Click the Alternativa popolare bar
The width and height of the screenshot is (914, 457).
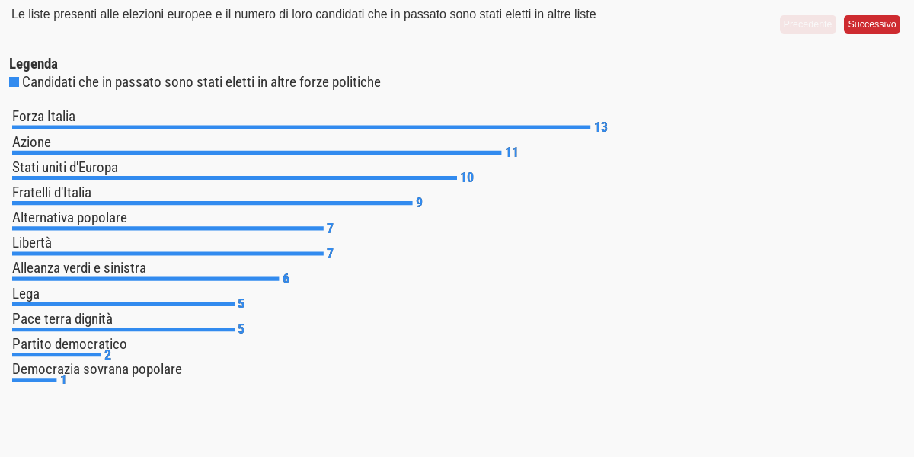168,228
